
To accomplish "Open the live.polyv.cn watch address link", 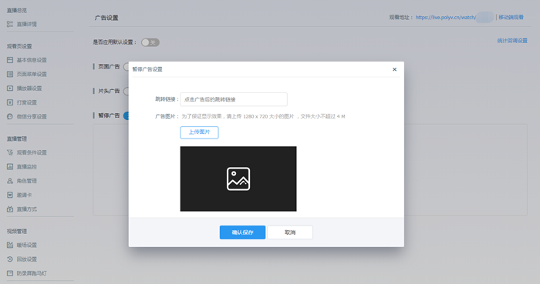I will pyautogui.click(x=446, y=17).
